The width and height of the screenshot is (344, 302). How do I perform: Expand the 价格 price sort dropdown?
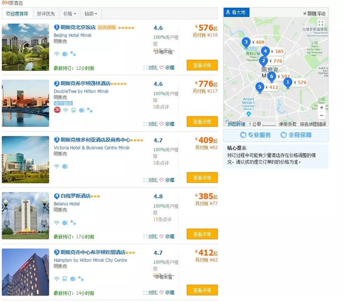(69, 14)
